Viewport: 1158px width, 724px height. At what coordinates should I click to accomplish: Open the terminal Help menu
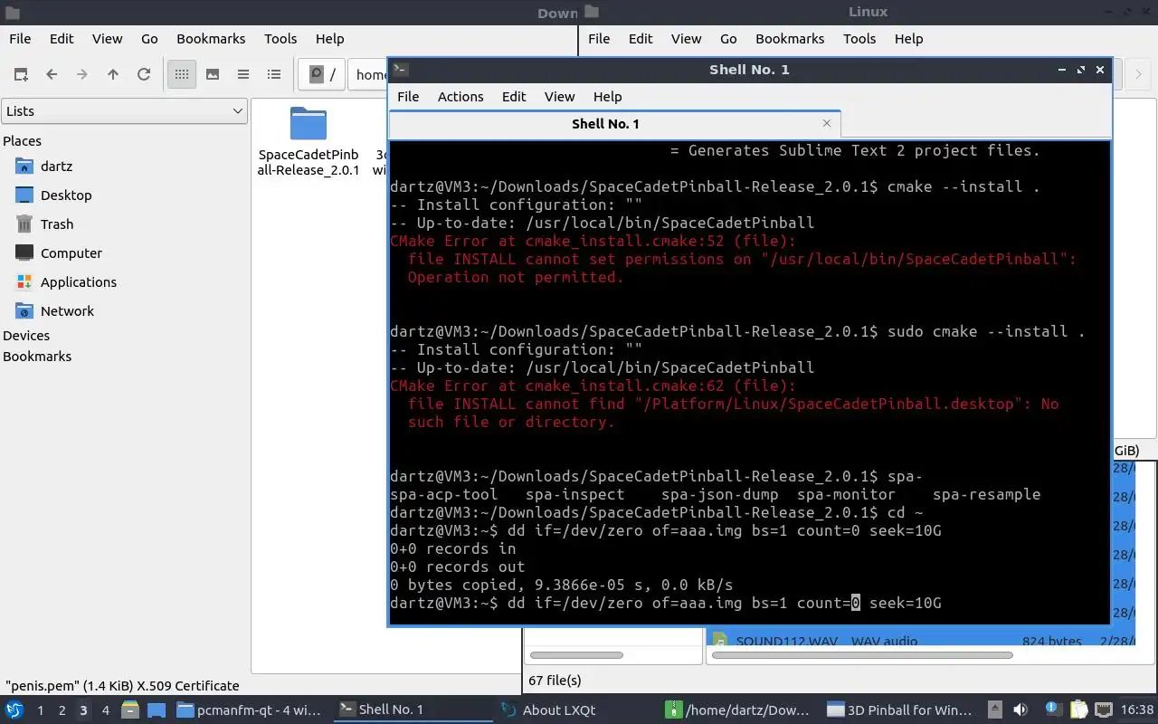click(607, 97)
